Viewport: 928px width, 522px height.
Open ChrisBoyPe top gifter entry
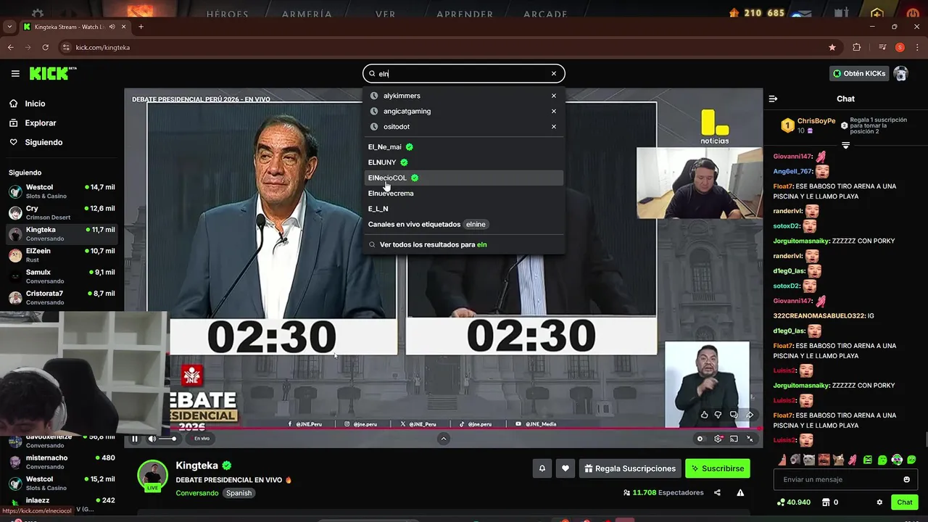point(808,125)
